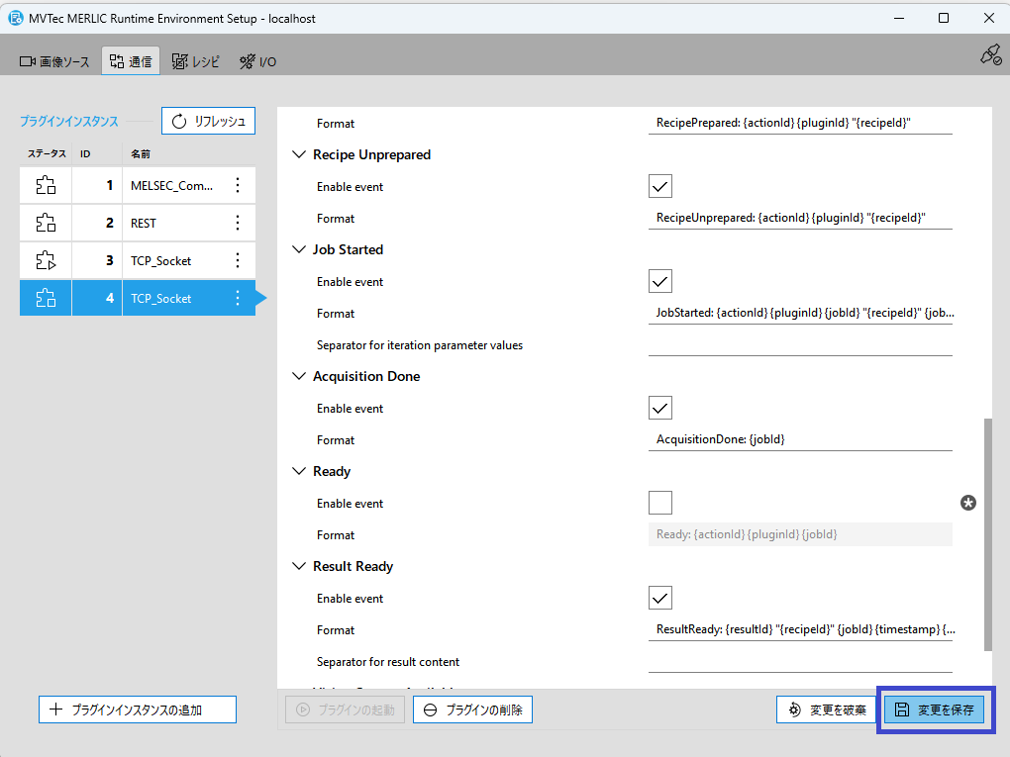Viewport: 1010px width, 757px height.
Task: Collapse the Recipe Unprepared section
Action: pos(299,154)
